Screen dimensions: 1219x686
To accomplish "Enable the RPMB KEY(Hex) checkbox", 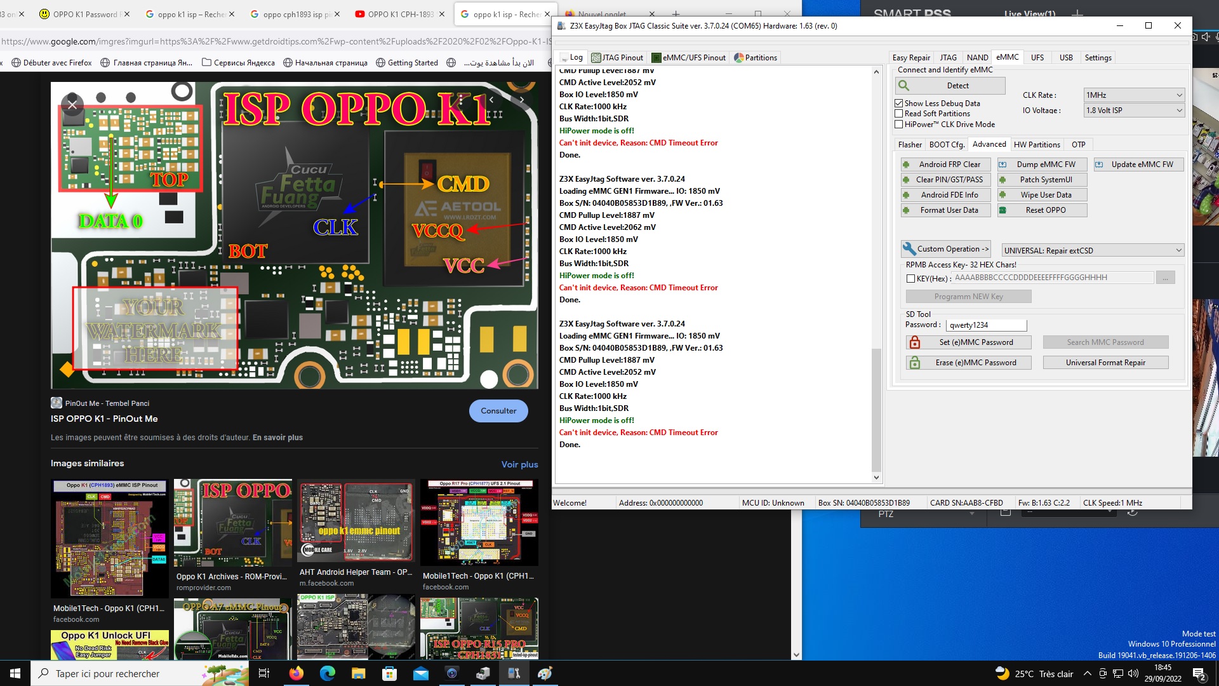I will coord(911,278).
